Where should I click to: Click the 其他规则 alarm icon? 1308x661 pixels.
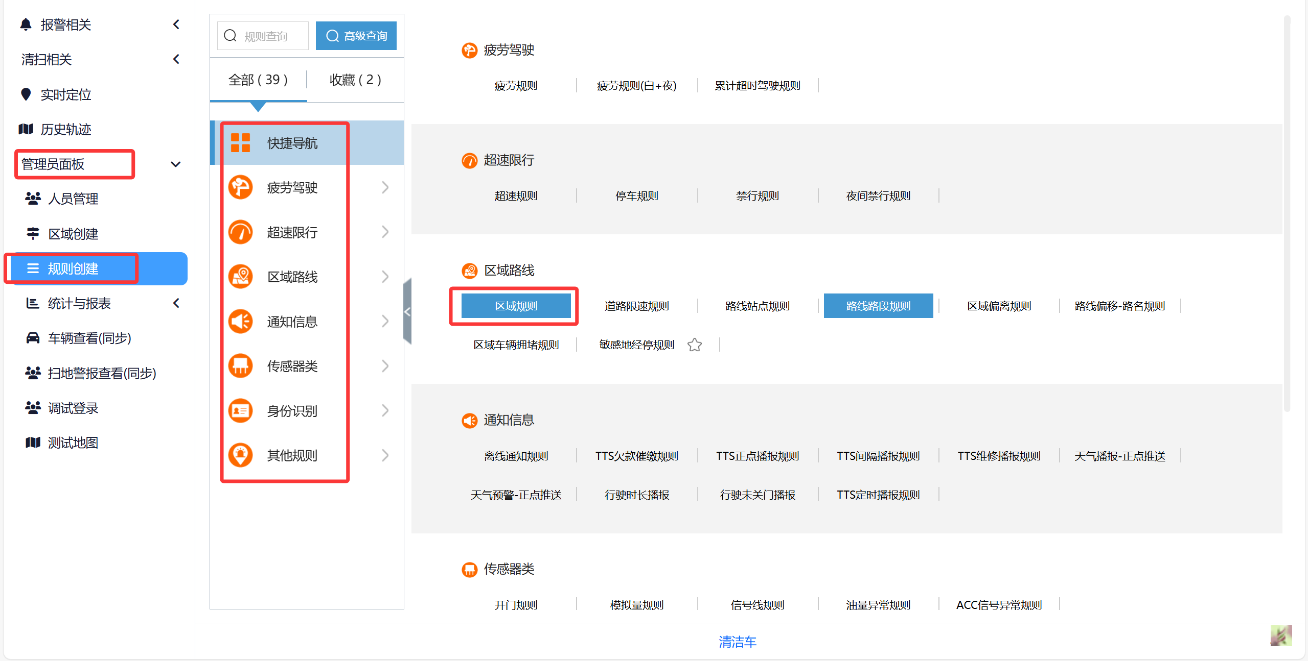pos(240,455)
